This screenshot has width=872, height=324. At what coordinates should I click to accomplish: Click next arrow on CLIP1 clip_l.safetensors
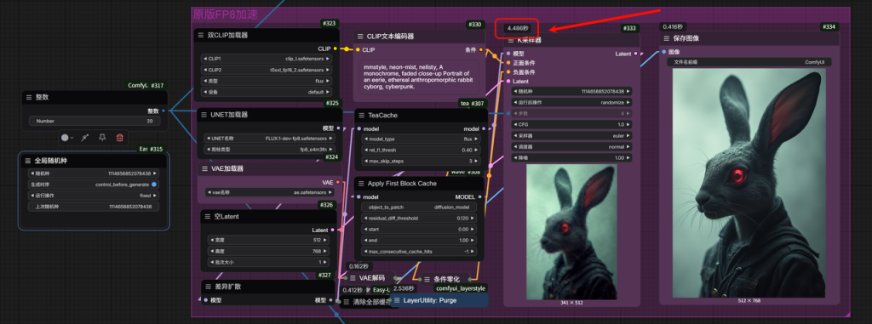click(x=328, y=59)
